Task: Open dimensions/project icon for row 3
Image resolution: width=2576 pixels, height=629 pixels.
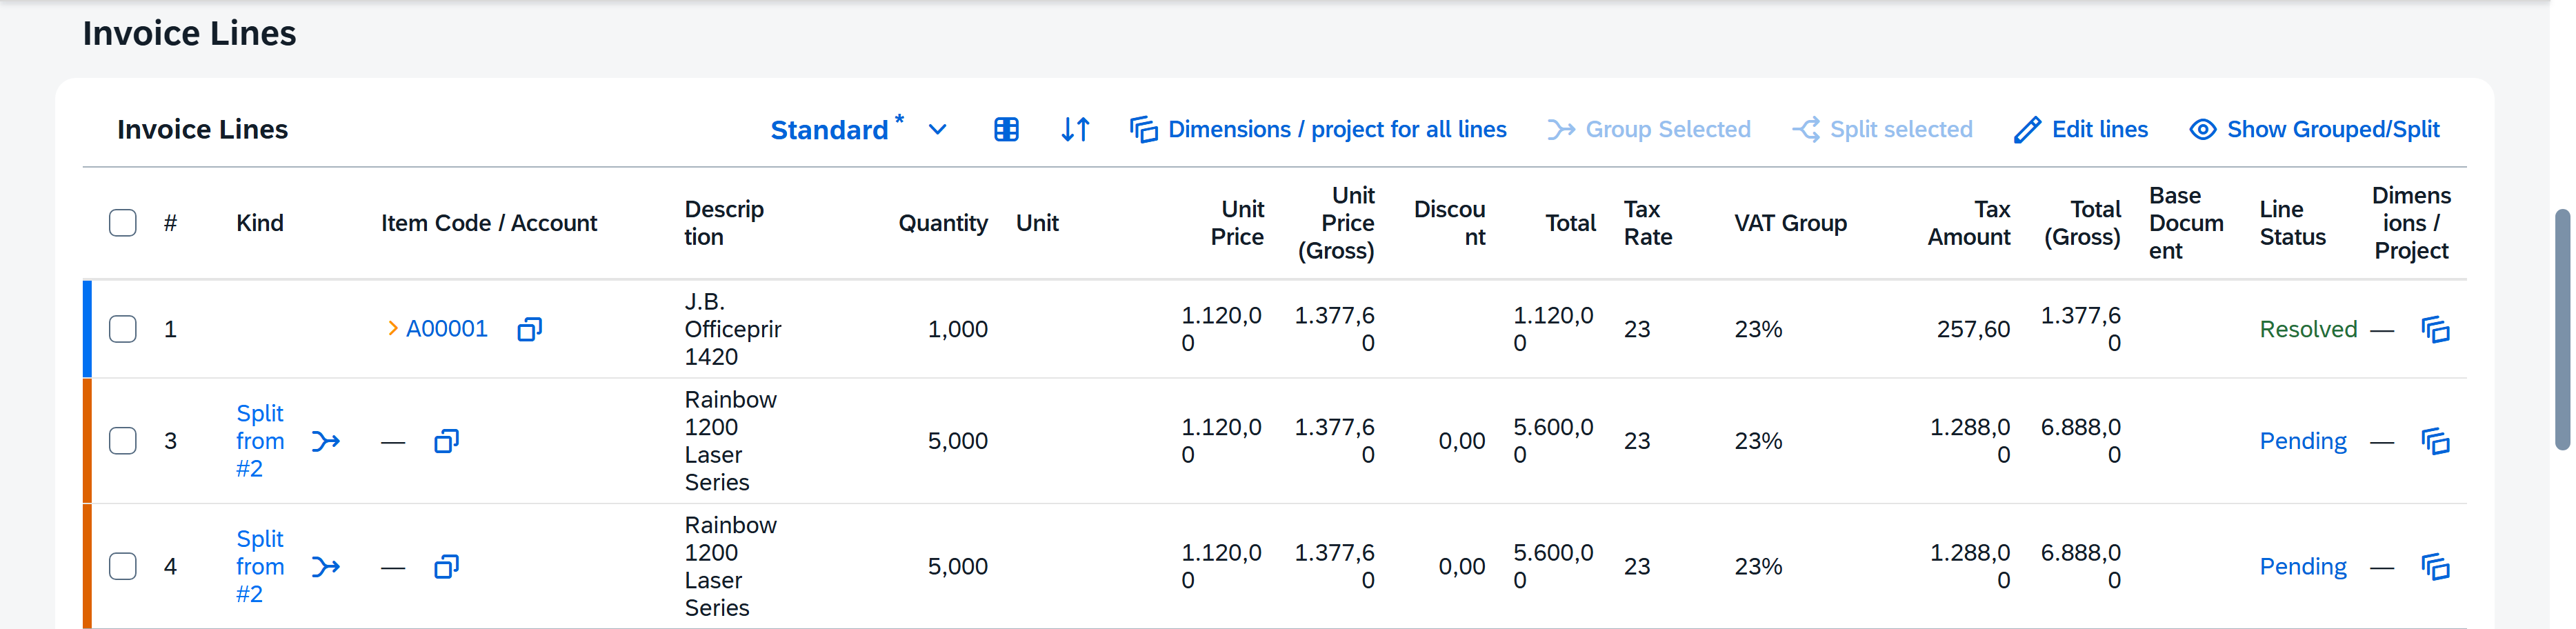Action: pos(2435,441)
